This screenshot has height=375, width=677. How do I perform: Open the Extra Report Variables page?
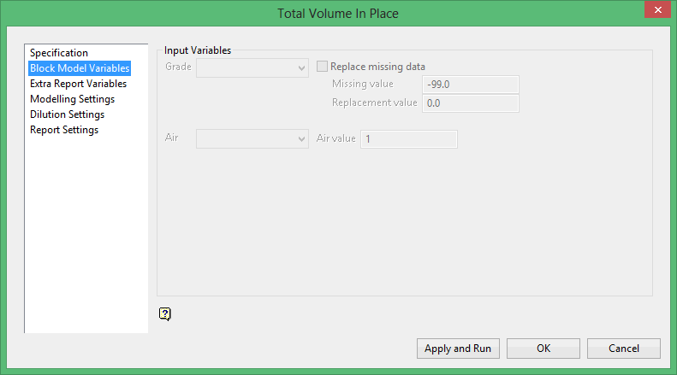pyautogui.click(x=78, y=84)
